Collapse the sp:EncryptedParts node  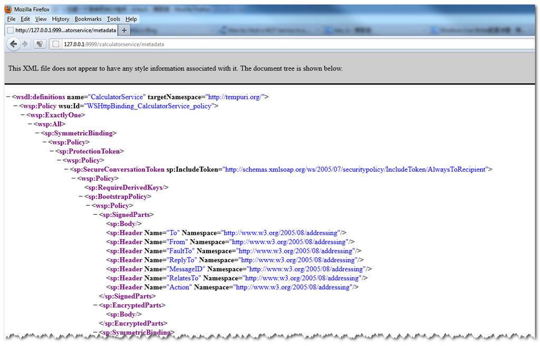click(95, 305)
